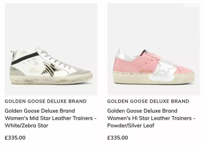Click left Golden Goose Deluxe Brand heading

(x=46, y=101)
